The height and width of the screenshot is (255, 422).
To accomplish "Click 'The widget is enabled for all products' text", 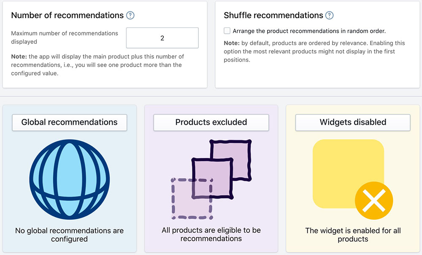I will tap(353, 235).
